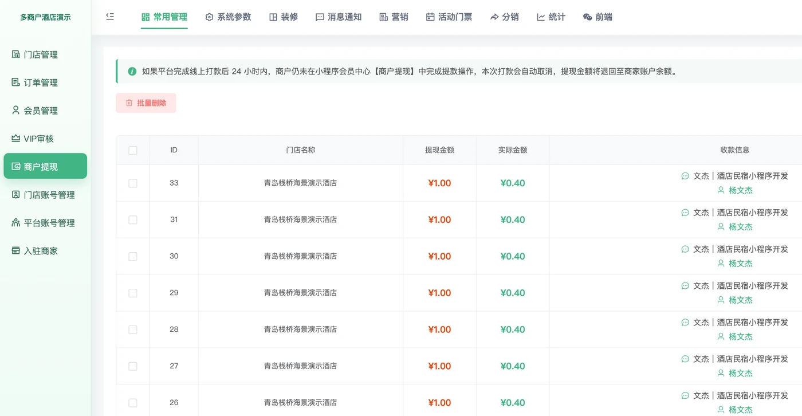Viewport: 802px width, 416px height.
Task: Click the WeChat icon in row 33 收款信息
Action: (685, 176)
